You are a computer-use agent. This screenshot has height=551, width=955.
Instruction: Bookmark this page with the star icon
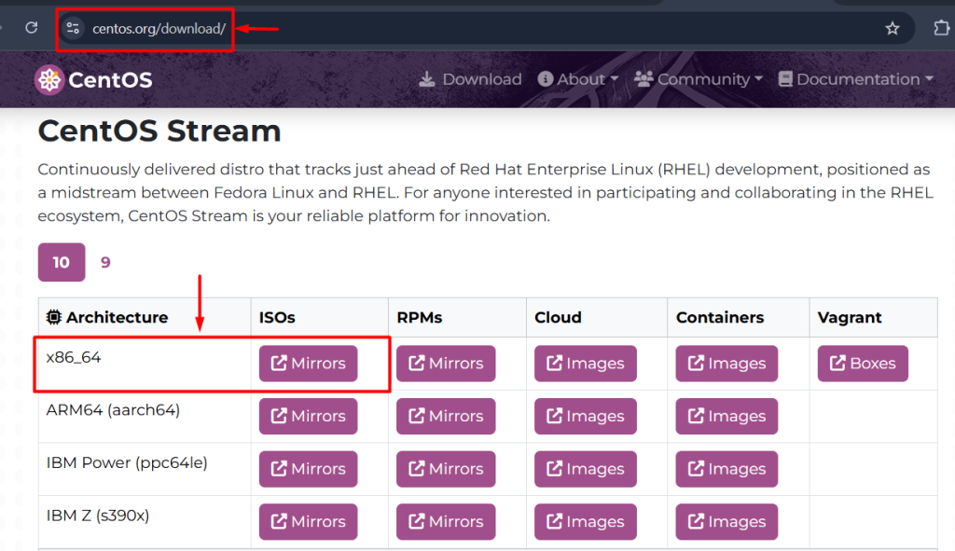[x=892, y=28]
